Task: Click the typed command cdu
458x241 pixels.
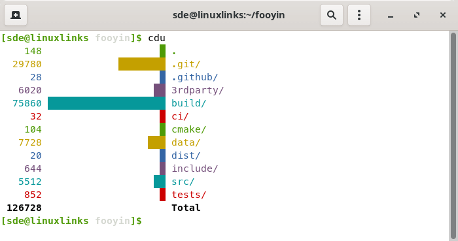Action: coord(156,38)
